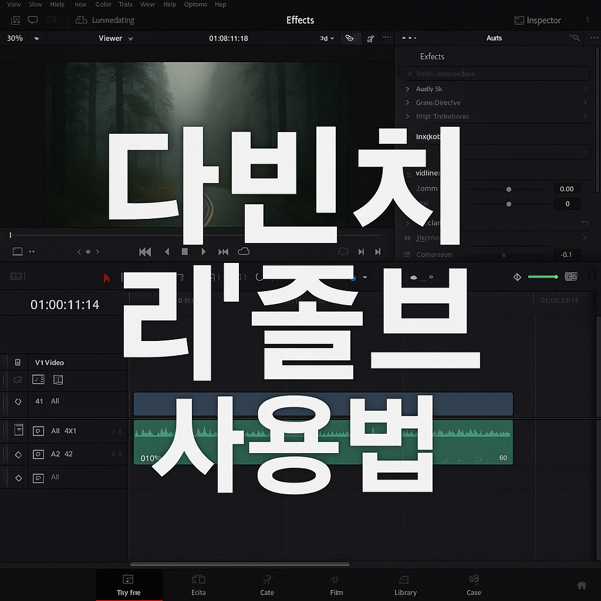This screenshot has height=601, width=601.
Task: Click the home icon at bottom right
Action: pyautogui.click(x=582, y=585)
